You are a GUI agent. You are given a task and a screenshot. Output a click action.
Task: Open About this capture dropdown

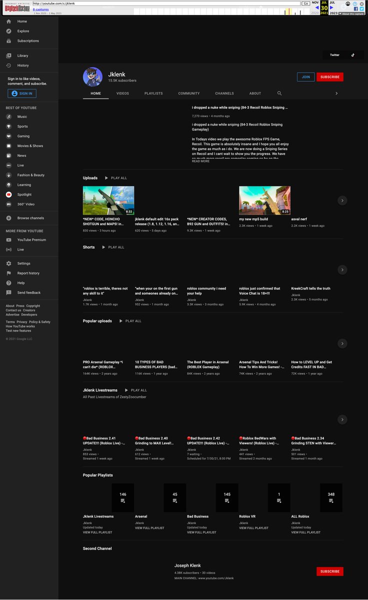[351, 13]
